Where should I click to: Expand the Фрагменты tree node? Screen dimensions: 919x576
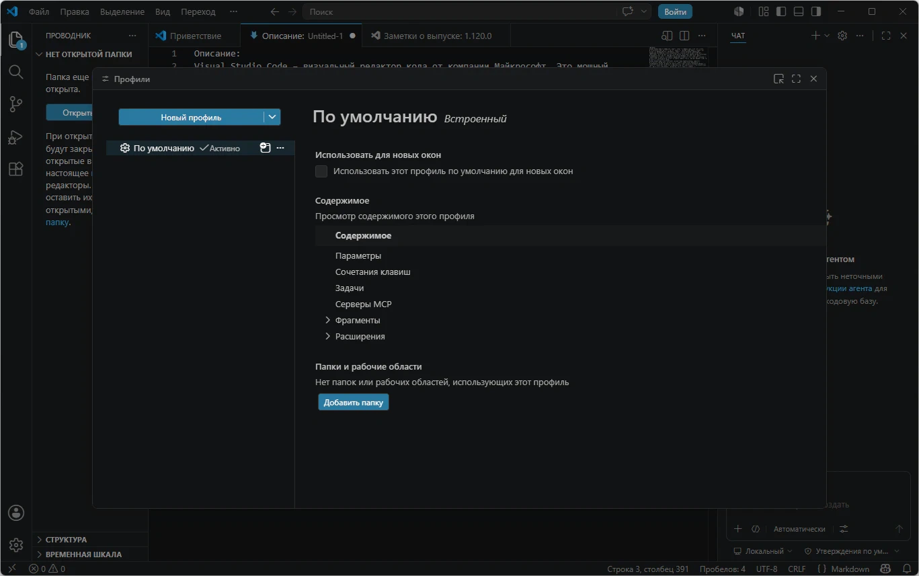click(x=327, y=320)
